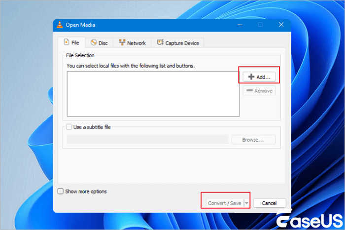Viewport: 345px width, 230px height.
Task: Click the subtitle file path field
Action: 147,140
